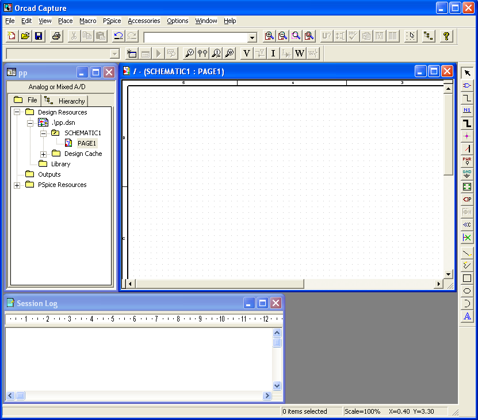Open the help question mark icon
The width and height of the screenshot is (478, 420).
point(446,36)
